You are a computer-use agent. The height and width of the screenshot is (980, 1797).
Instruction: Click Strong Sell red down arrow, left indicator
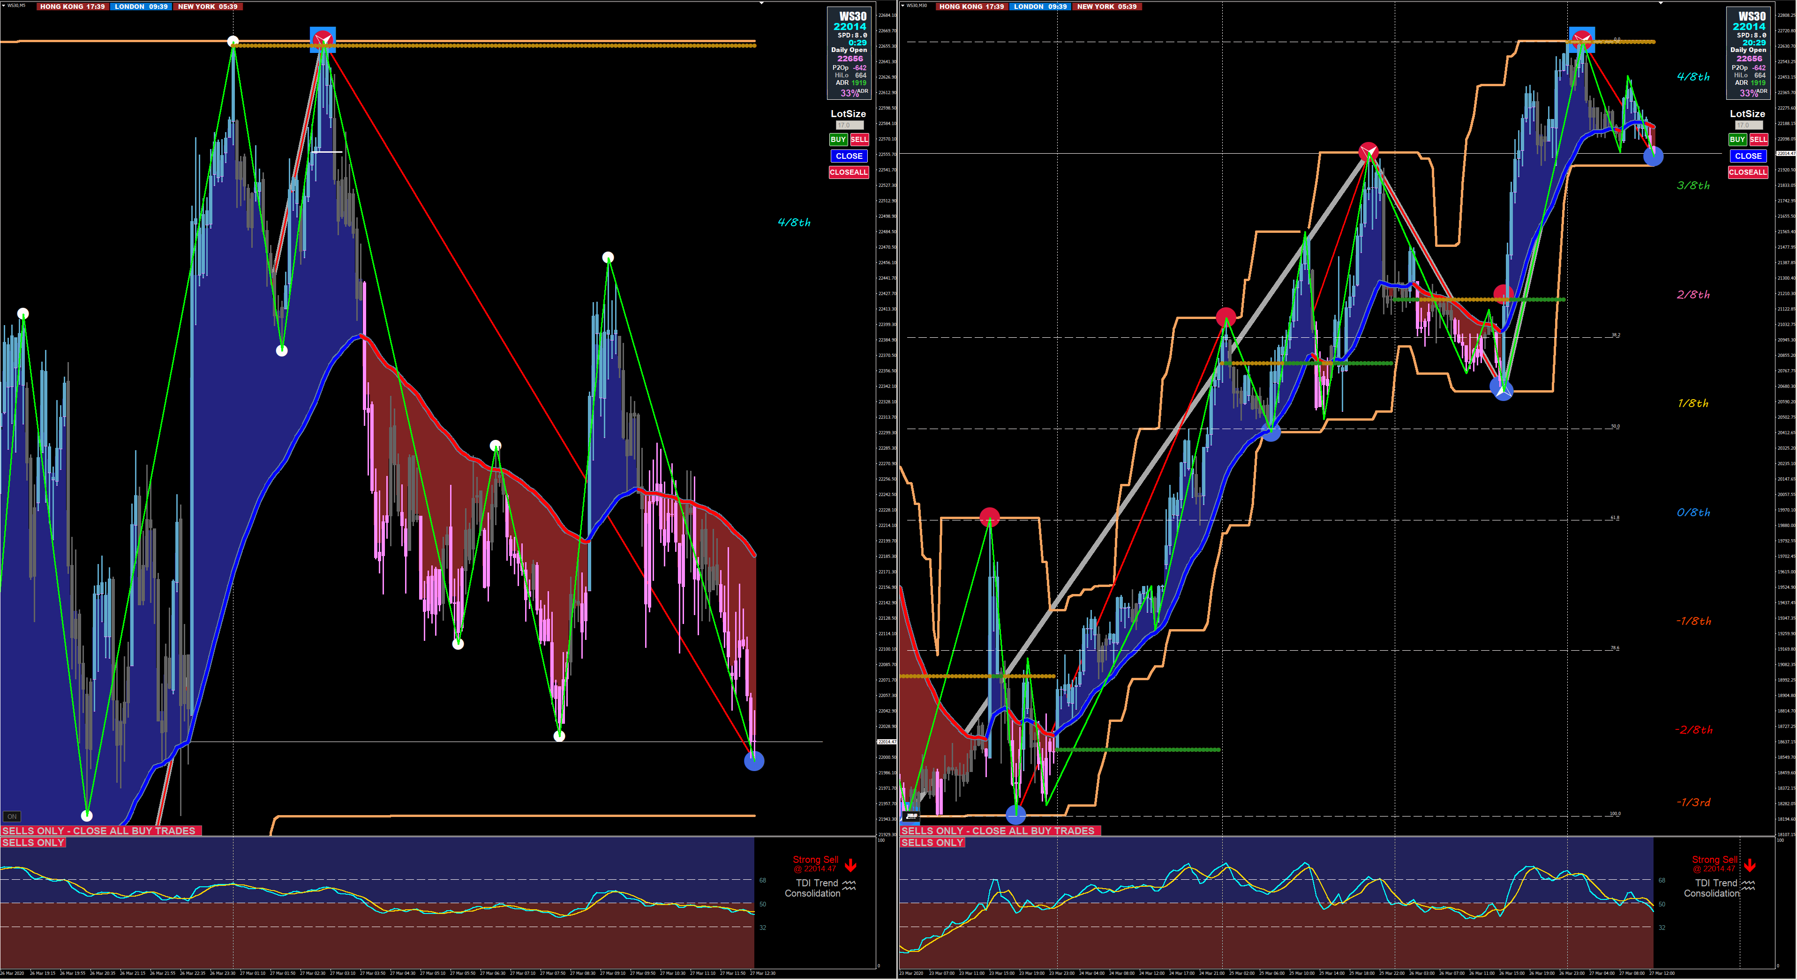pyautogui.click(x=850, y=866)
